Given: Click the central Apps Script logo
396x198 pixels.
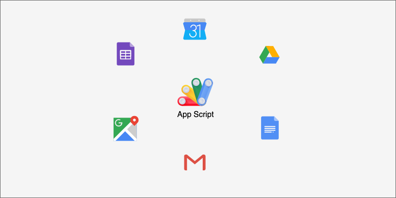Looking at the screenshot, I should point(195,92).
